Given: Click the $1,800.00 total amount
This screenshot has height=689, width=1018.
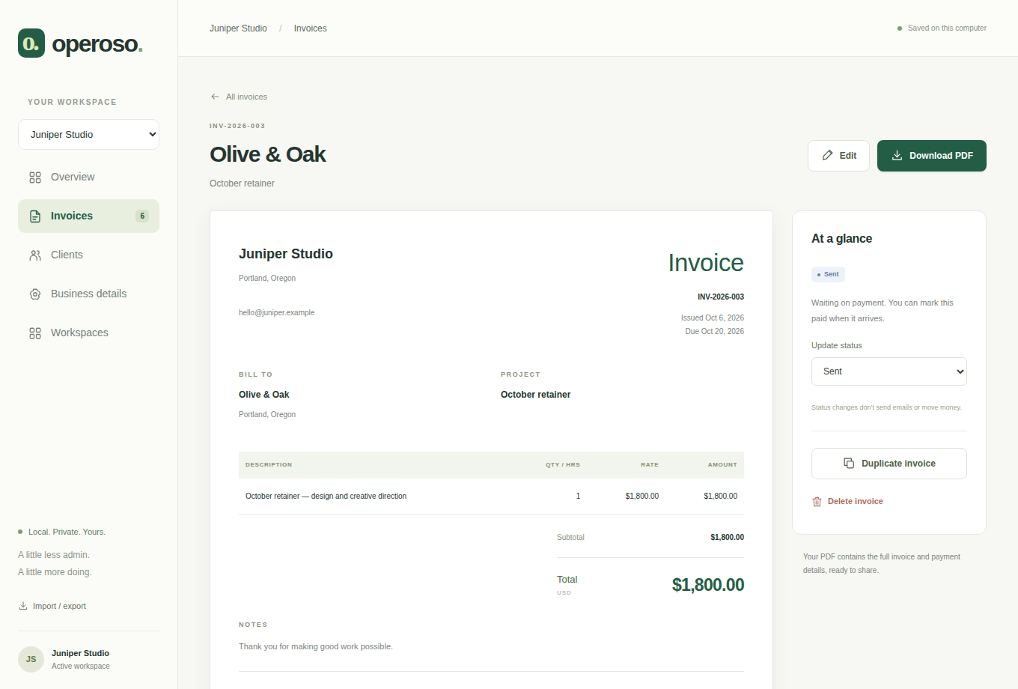Looking at the screenshot, I should click(708, 585).
